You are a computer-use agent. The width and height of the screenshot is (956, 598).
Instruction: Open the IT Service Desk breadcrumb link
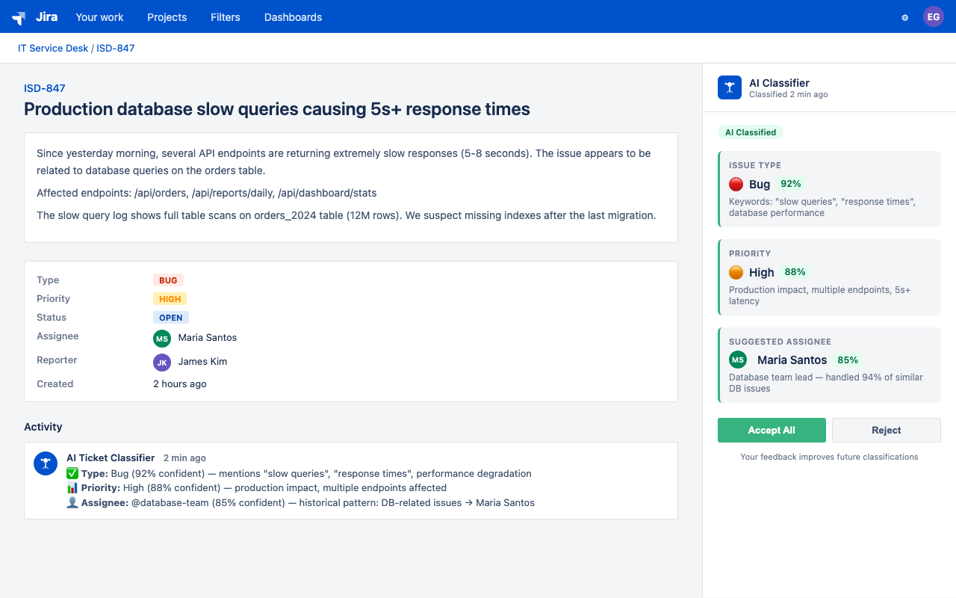click(x=52, y=48)
